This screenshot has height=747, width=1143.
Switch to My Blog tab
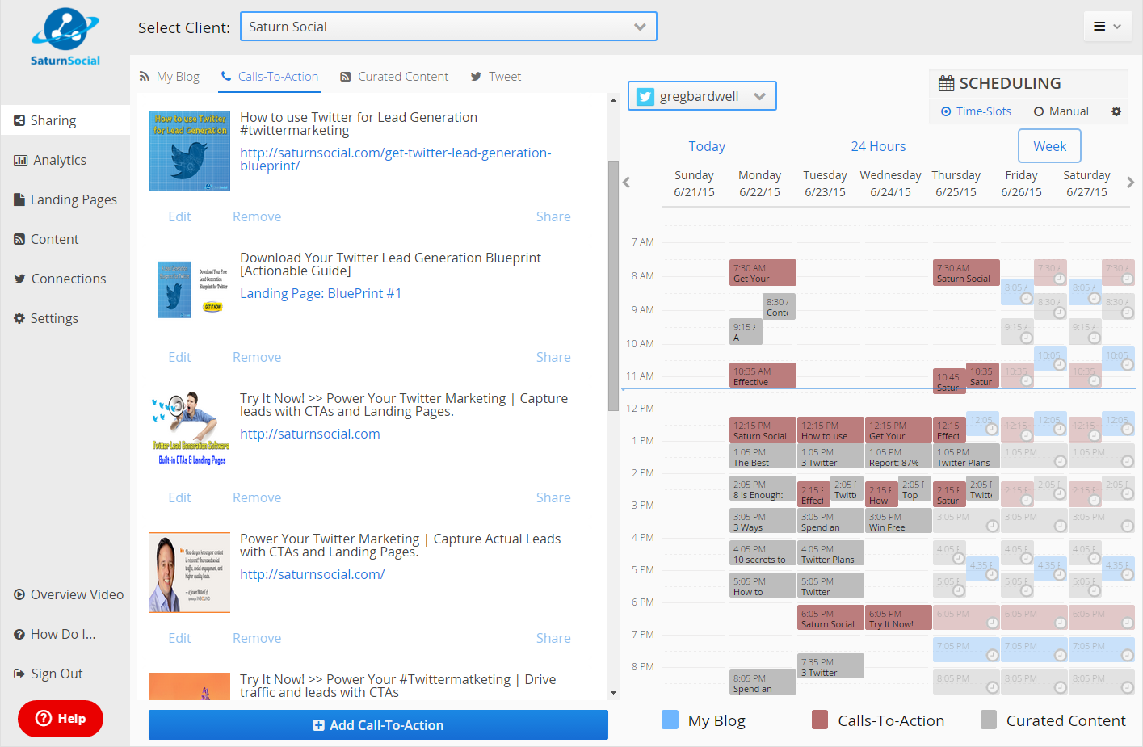coord(169,77)
